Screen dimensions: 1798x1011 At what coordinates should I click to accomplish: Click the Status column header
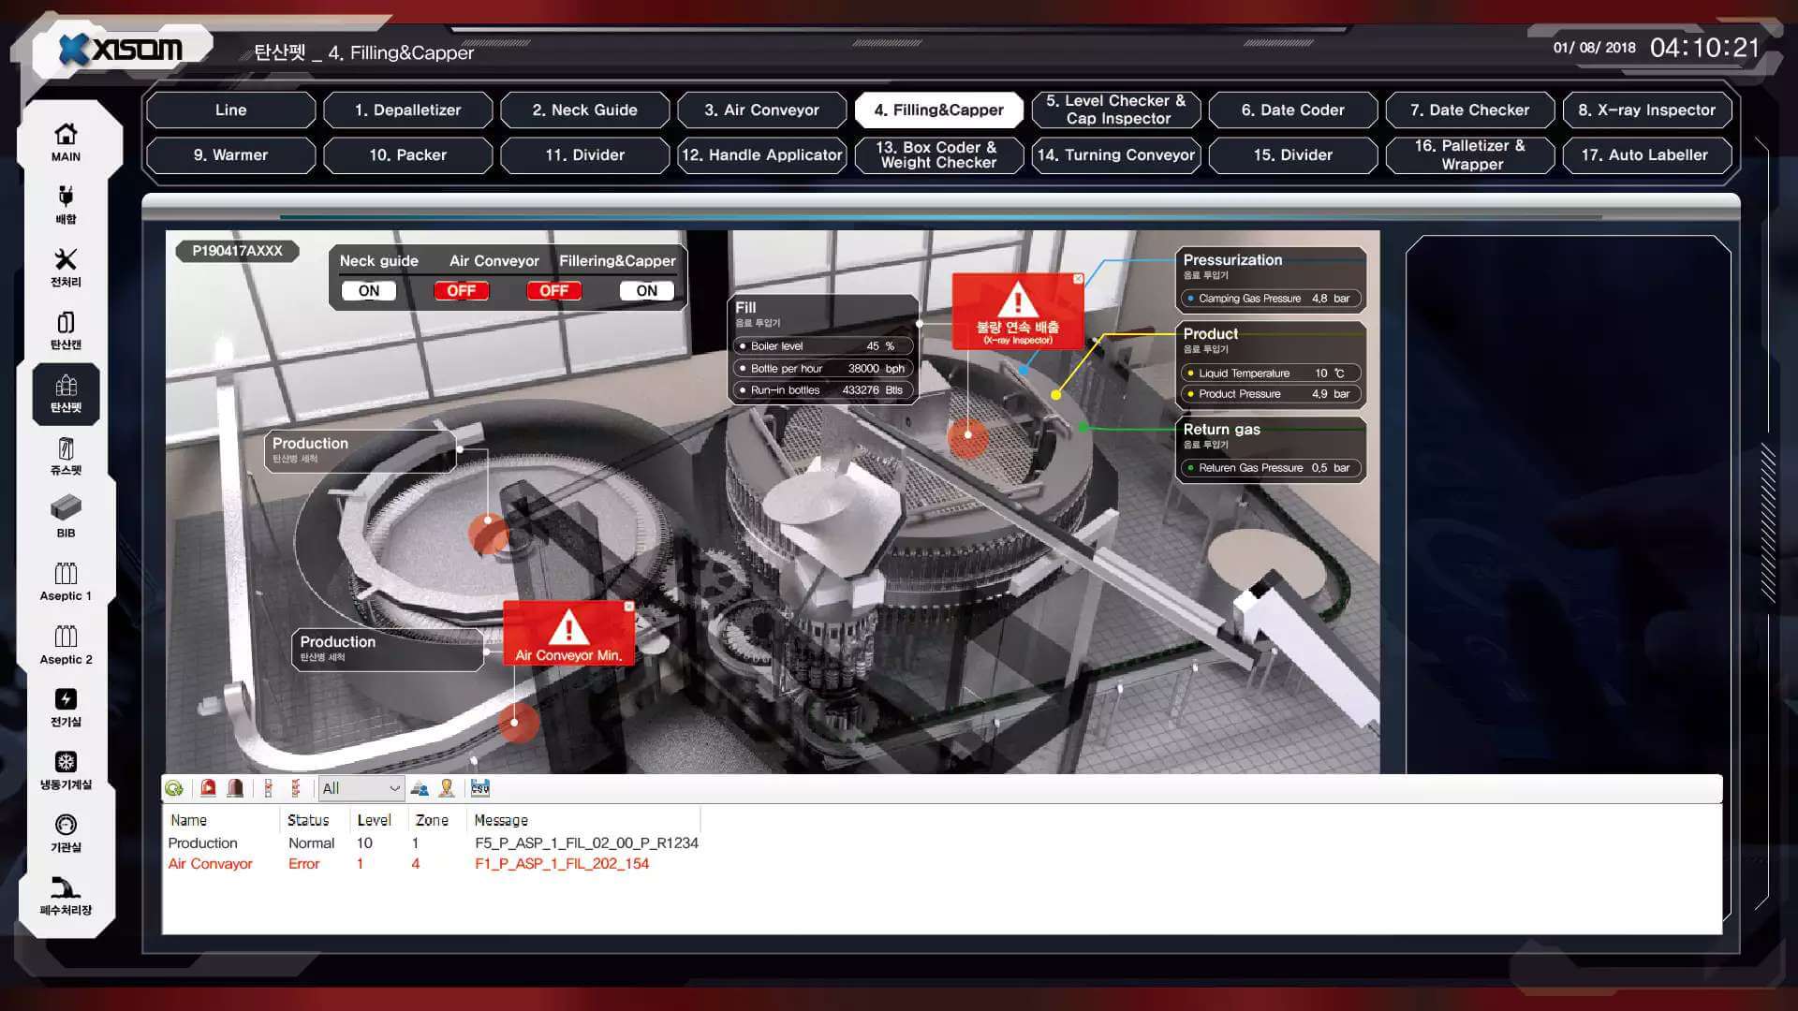(308, 820)
